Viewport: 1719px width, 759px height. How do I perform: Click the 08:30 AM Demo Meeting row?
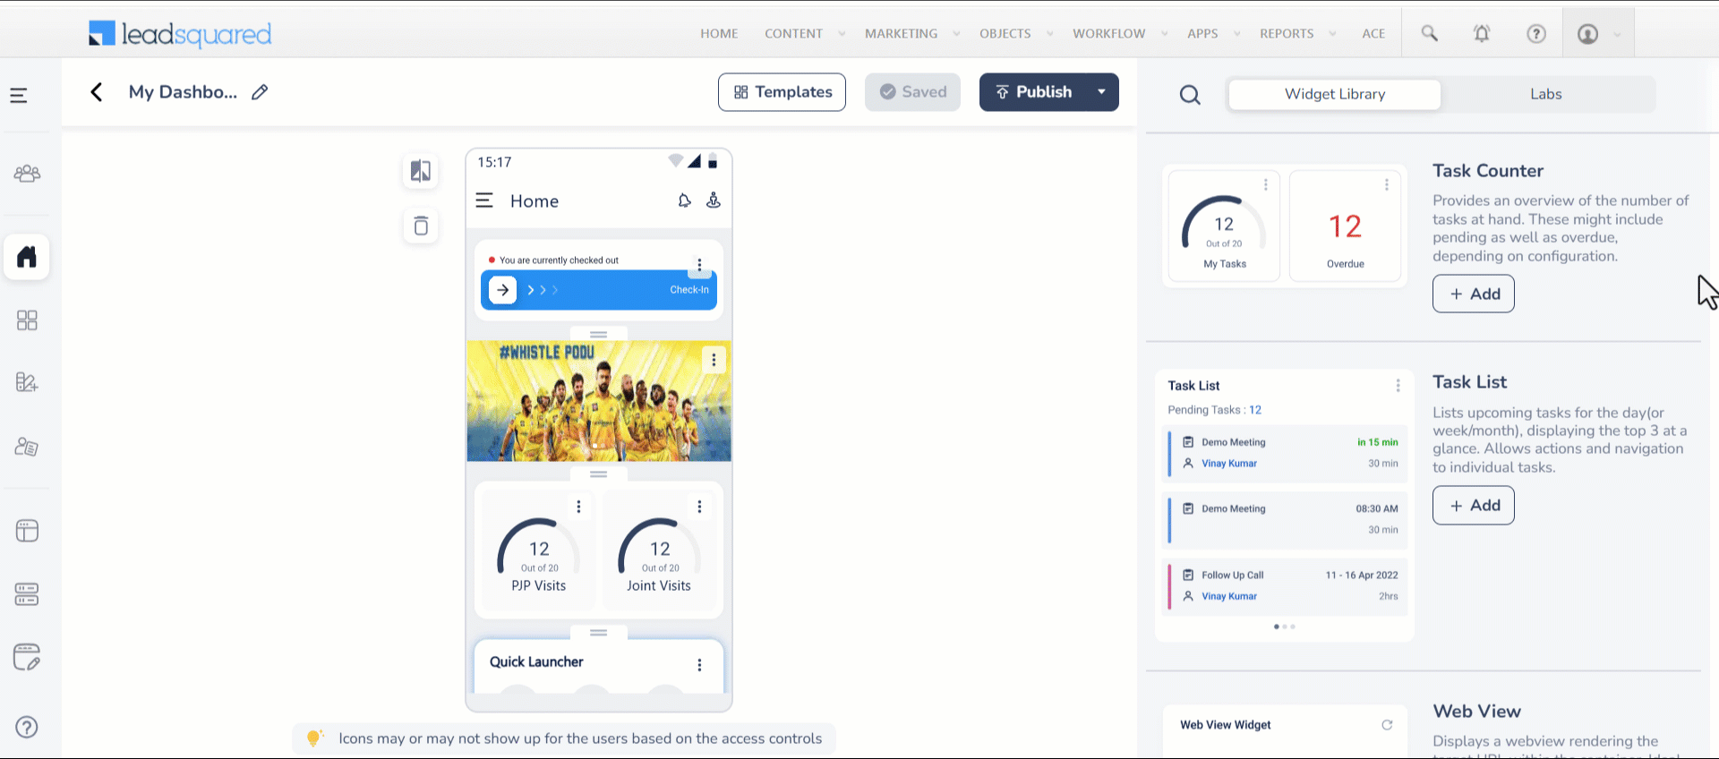(x=1286, y=519)
